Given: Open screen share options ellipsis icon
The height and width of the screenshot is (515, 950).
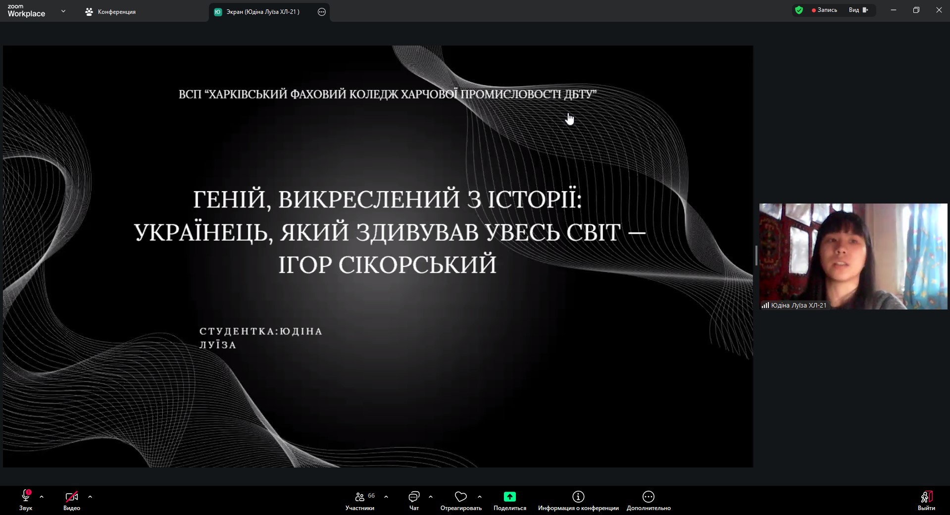Looking at the screenshot, I should coord(322,12).
